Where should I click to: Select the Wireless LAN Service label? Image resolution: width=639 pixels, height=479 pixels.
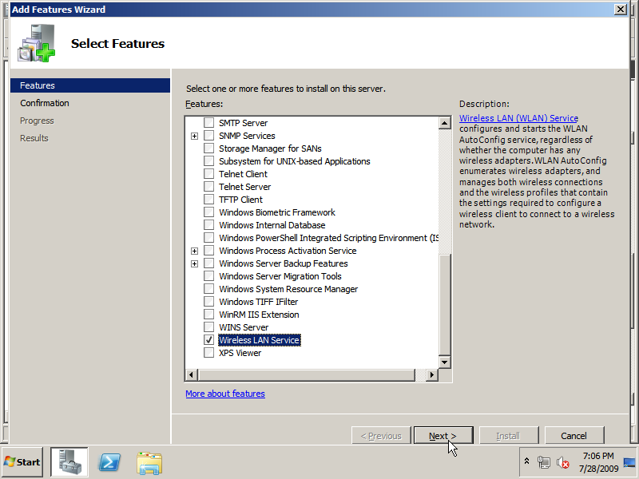click(x=259, y=340)
